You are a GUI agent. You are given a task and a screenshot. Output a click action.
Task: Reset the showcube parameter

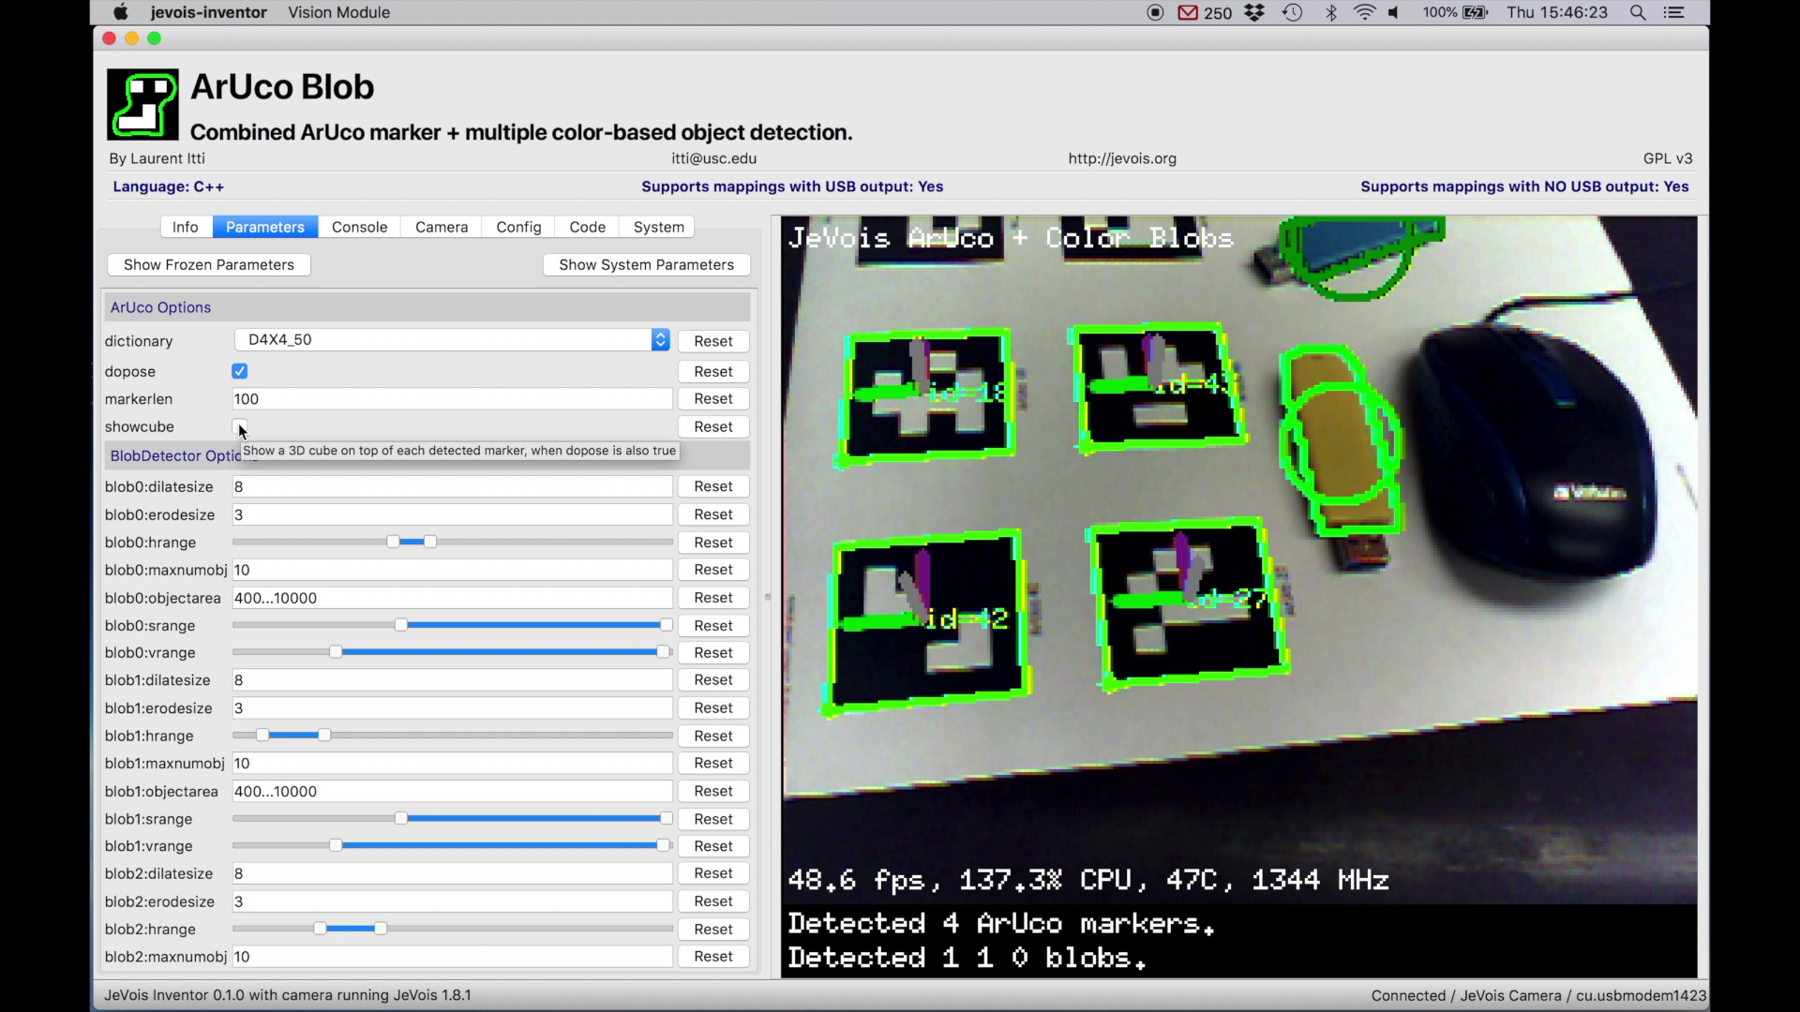(712, 426)
